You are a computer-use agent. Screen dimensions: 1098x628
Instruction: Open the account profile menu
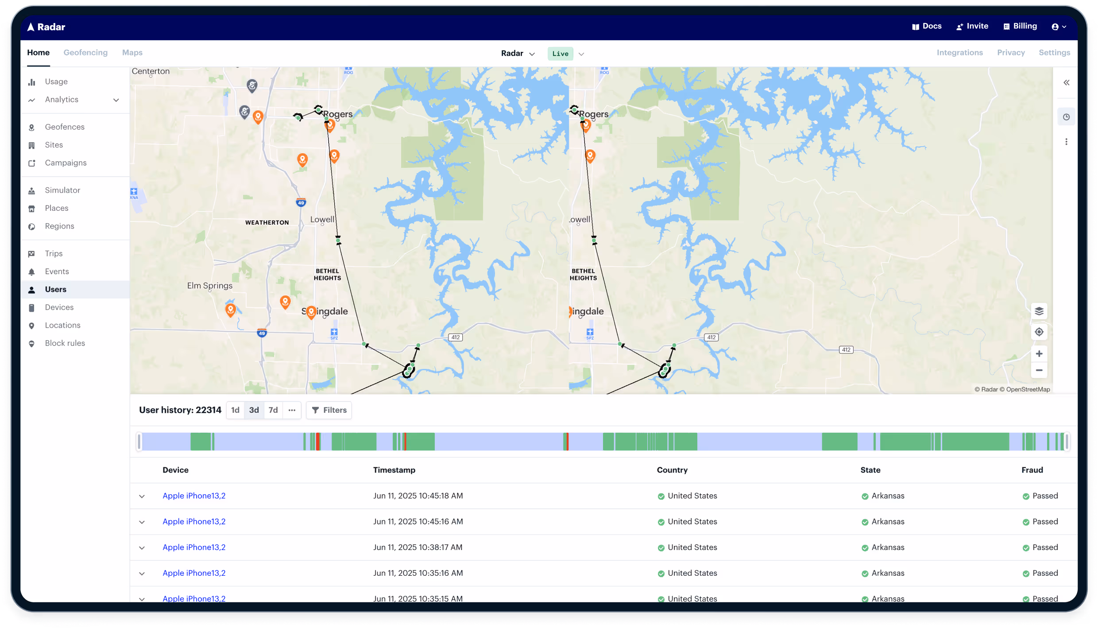tap(1059, 27)
